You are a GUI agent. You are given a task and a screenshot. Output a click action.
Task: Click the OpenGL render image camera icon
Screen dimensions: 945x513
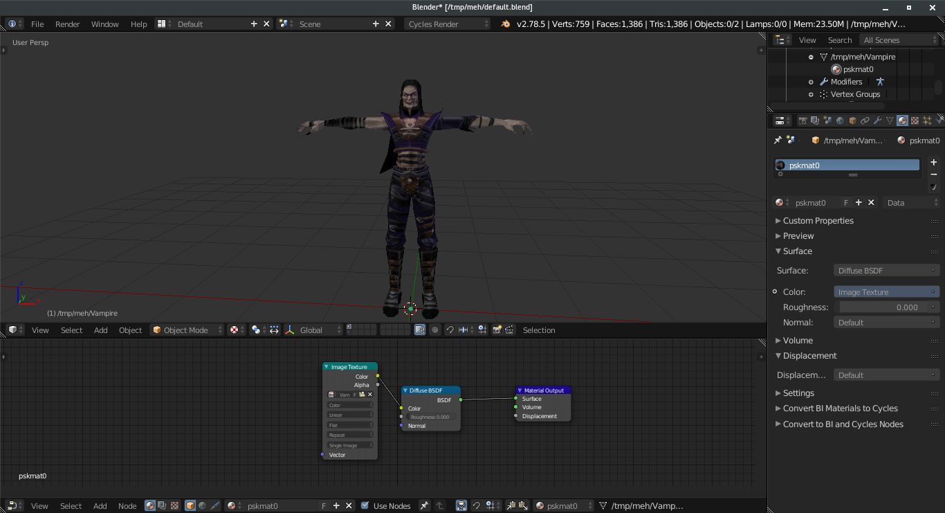coord(497,330)
